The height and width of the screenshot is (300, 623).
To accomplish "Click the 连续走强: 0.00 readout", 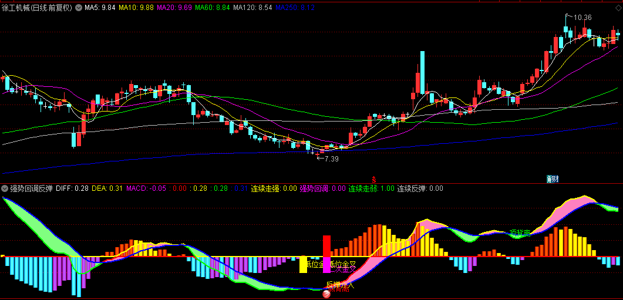I will click(274, 188).
